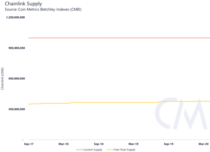Click the Mar-19 x-axis label

[133, 144]
